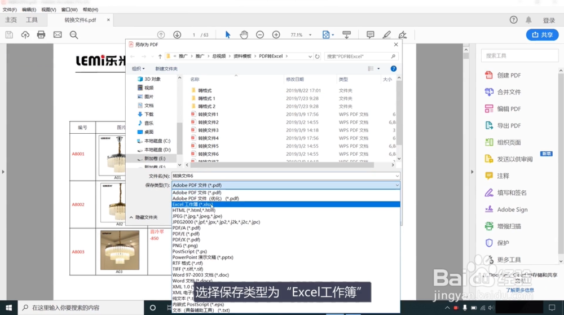Go up one folder level arrow
The height and width of the screenshot is (315, 564).
coord(160,56)
